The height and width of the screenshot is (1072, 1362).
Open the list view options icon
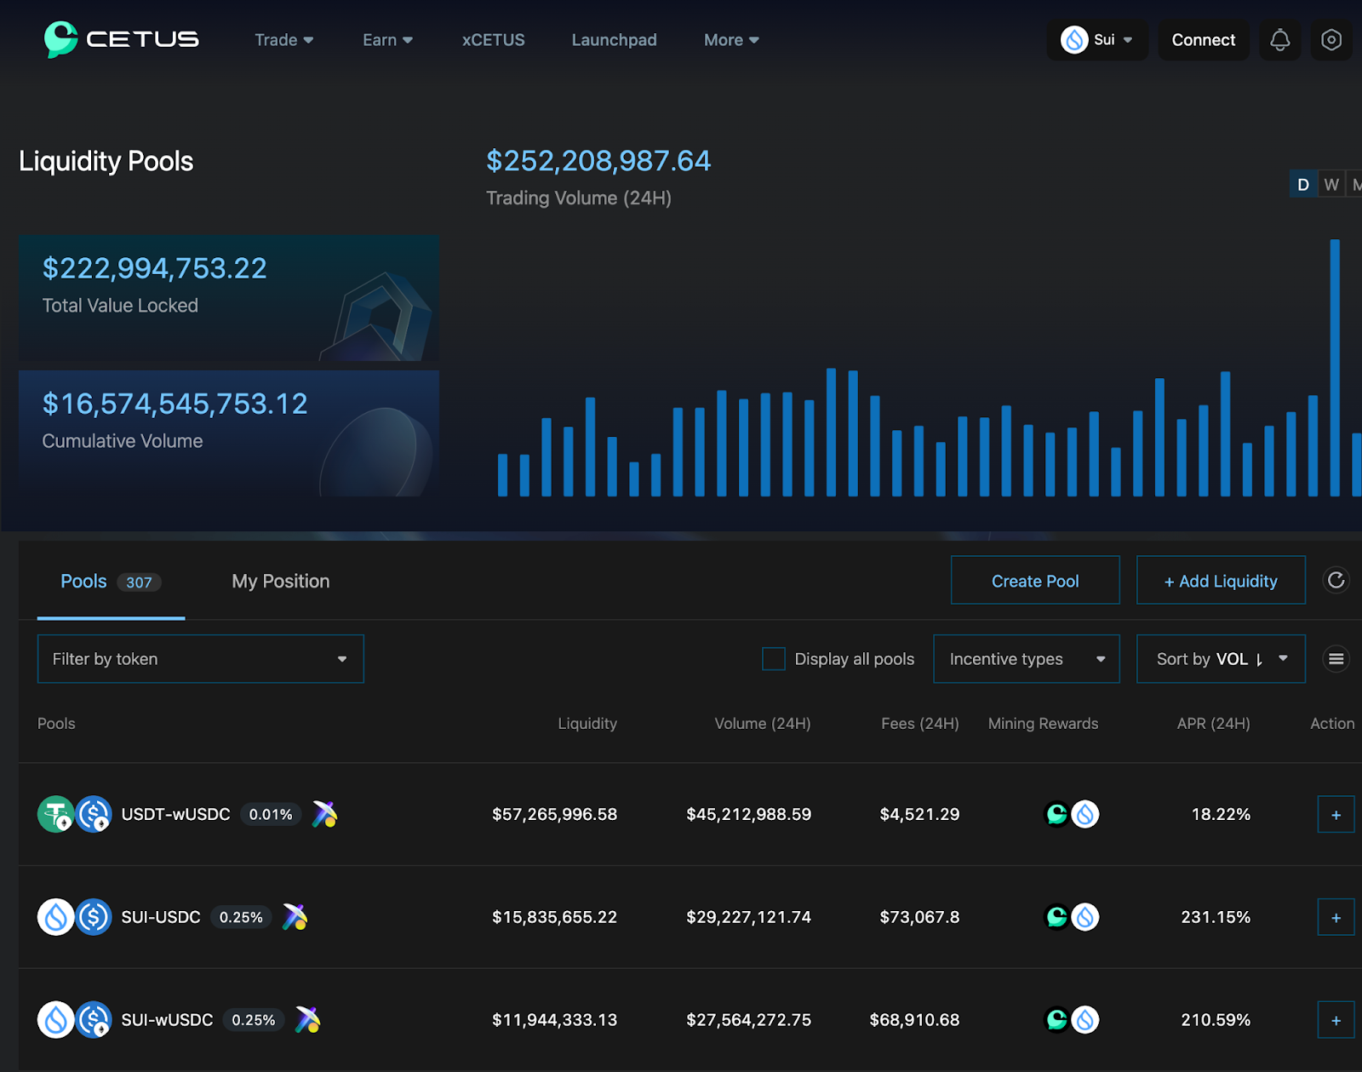pos(1336,658)
